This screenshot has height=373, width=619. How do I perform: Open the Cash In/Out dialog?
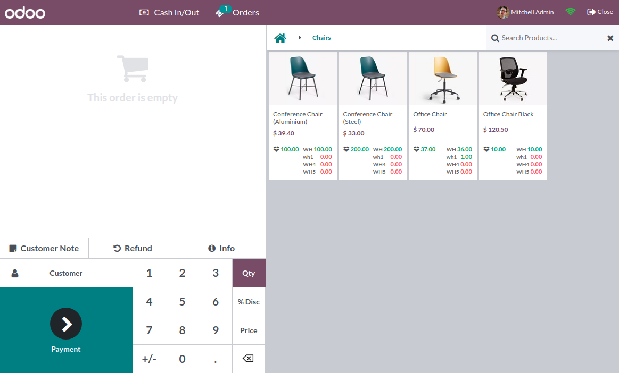(x=169, y=12)
